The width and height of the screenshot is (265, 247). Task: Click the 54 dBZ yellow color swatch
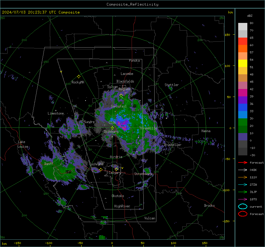[243, 63]
